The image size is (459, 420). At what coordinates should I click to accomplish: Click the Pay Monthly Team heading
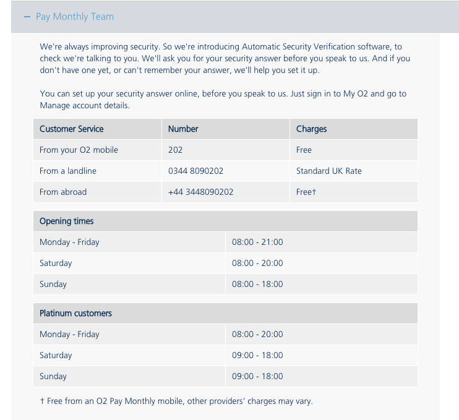click(75, 17)
